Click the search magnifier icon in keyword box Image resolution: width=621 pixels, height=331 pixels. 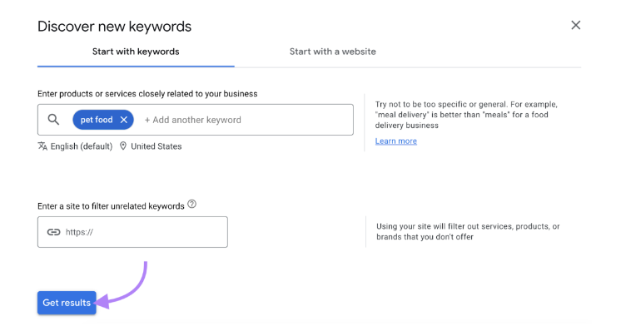tap(53, 120)
